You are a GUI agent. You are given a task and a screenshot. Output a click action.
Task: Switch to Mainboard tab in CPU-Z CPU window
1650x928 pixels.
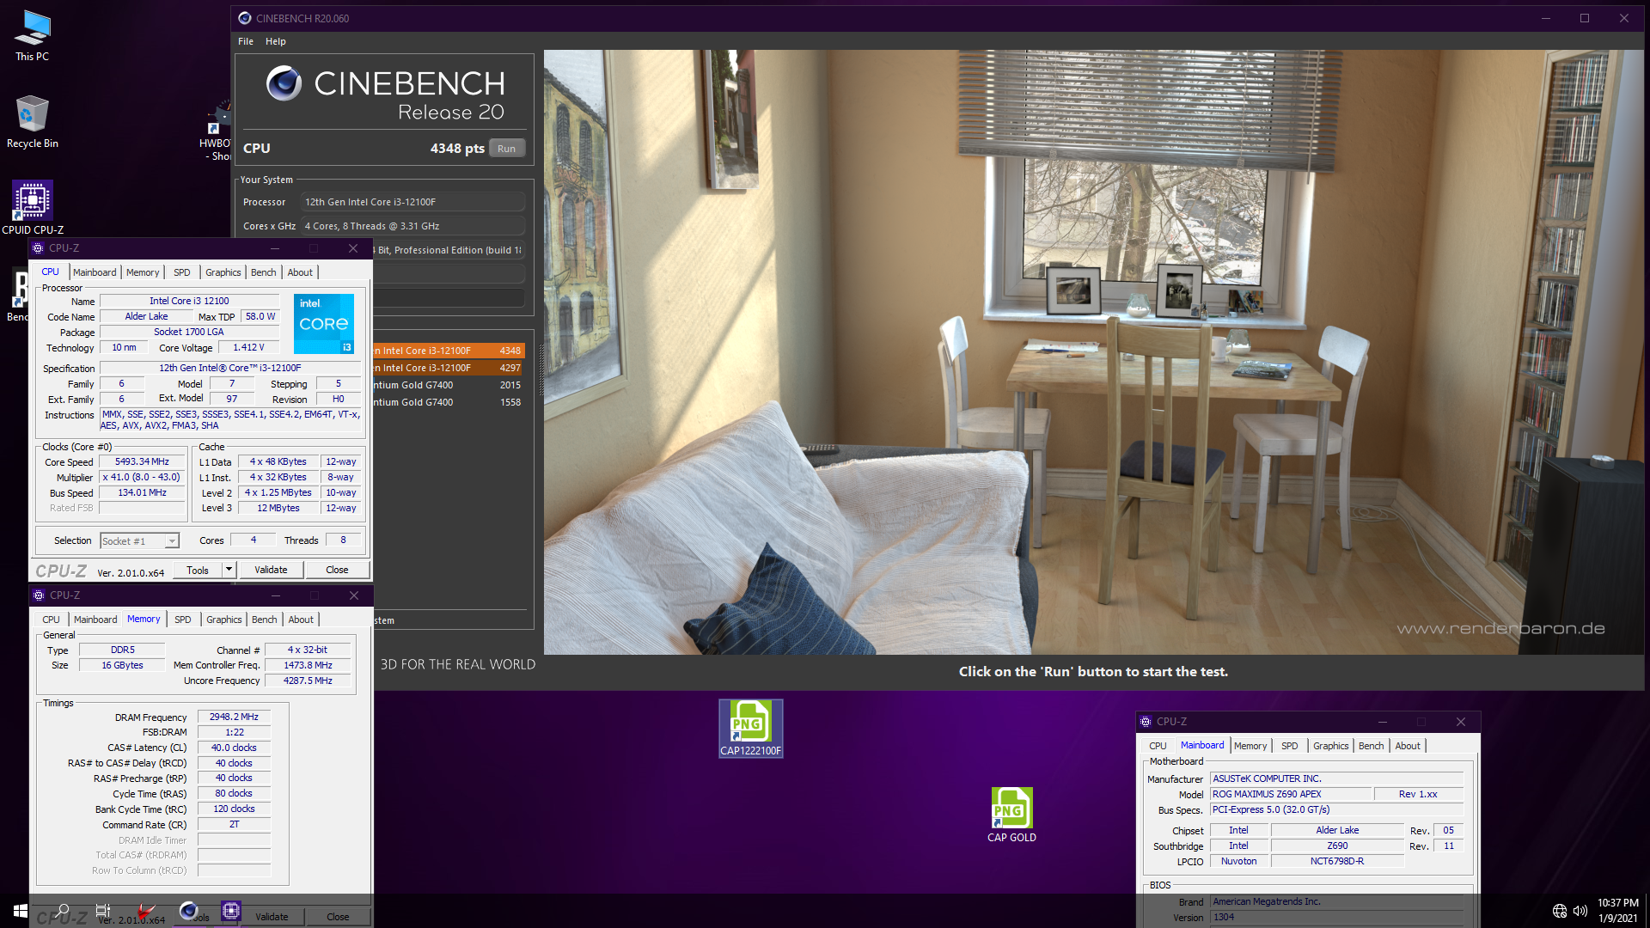click(95, 272)
